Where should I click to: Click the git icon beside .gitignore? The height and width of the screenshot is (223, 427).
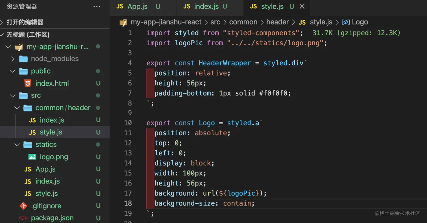tap(23, 206)
